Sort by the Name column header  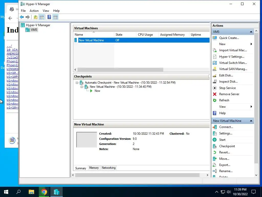click(94, 35)
